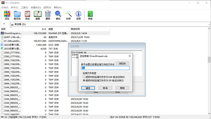Open the 工具(S) menu
Screen dimensions: 211x119
pos(25,7)
